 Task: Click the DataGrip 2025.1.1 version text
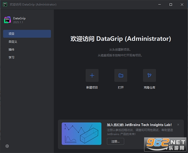(x=18, y=22)
